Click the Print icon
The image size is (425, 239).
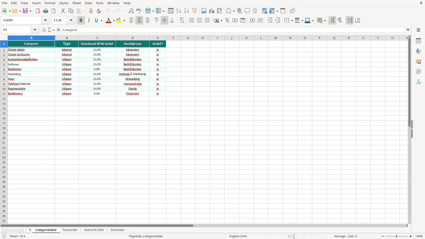click(x=46, y=11)
